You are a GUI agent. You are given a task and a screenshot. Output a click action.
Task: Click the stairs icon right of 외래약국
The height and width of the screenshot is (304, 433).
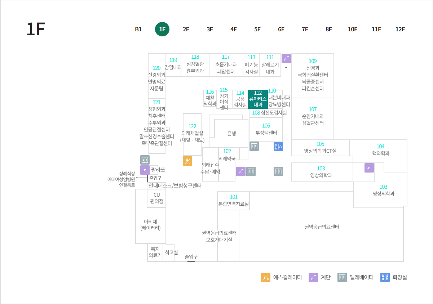click(x=241, y=171)
